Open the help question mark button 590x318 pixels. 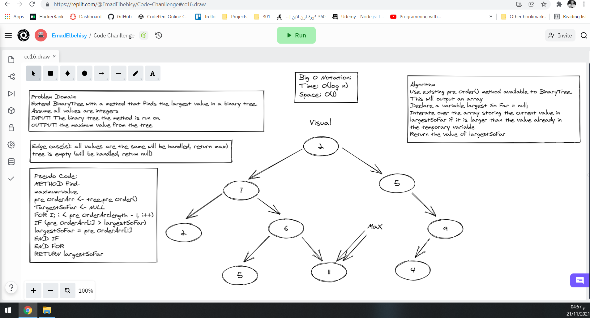11,287
